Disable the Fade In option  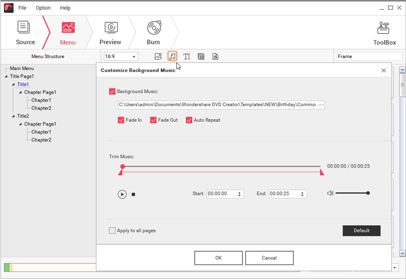(x=121, y=120)
